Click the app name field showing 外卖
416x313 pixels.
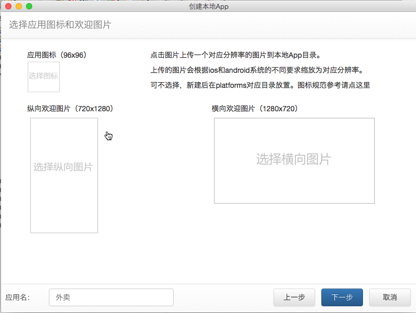[111, 297]
